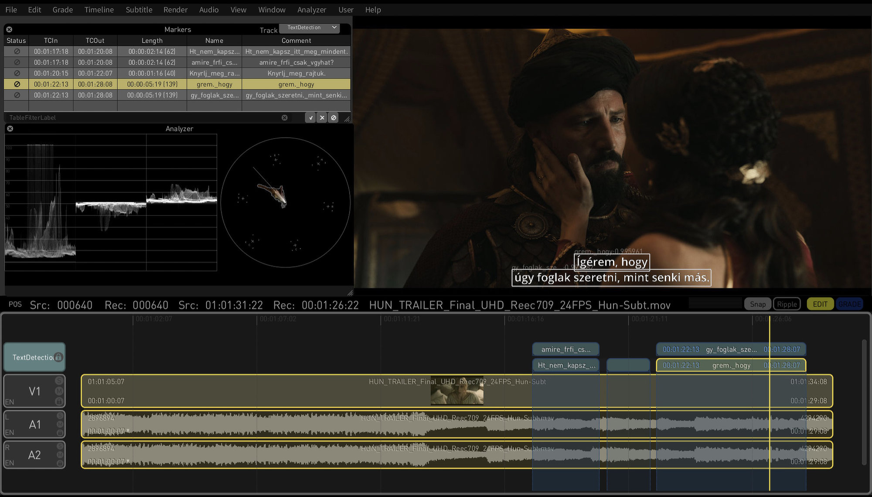Click the POS label button
Screen dimensions: 872x497
15,304
